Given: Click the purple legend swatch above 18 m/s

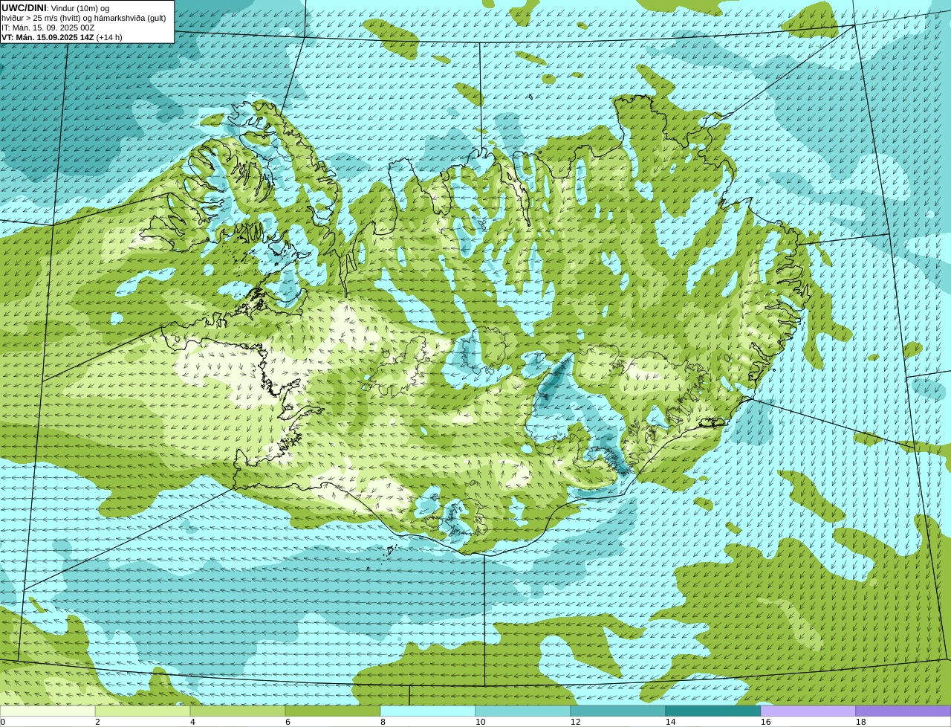Looking at the screenshot, I should coord(903,711).
